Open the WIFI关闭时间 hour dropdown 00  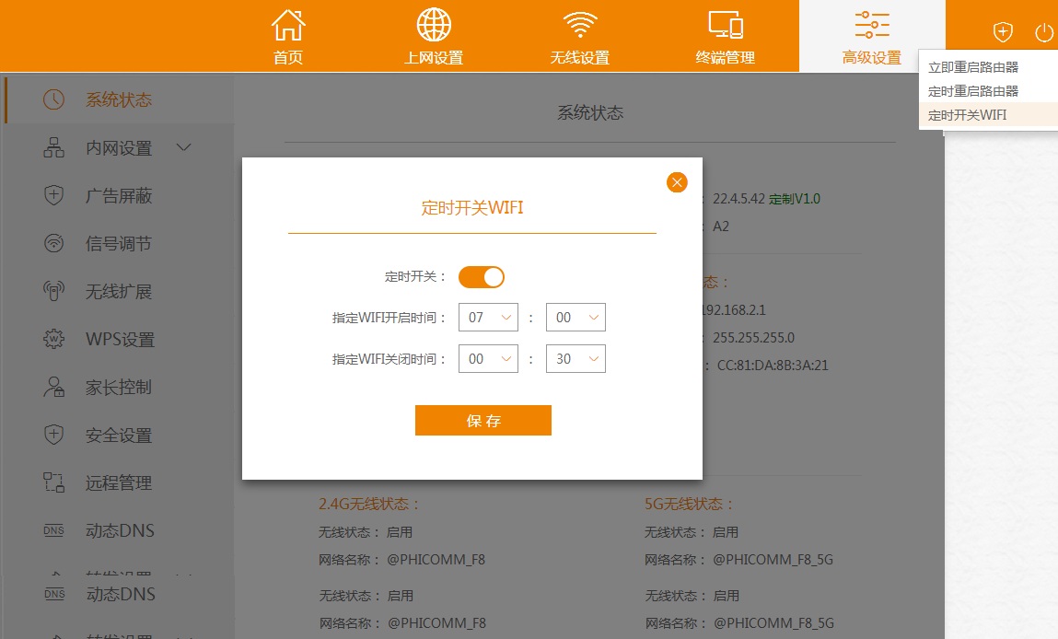489,359
